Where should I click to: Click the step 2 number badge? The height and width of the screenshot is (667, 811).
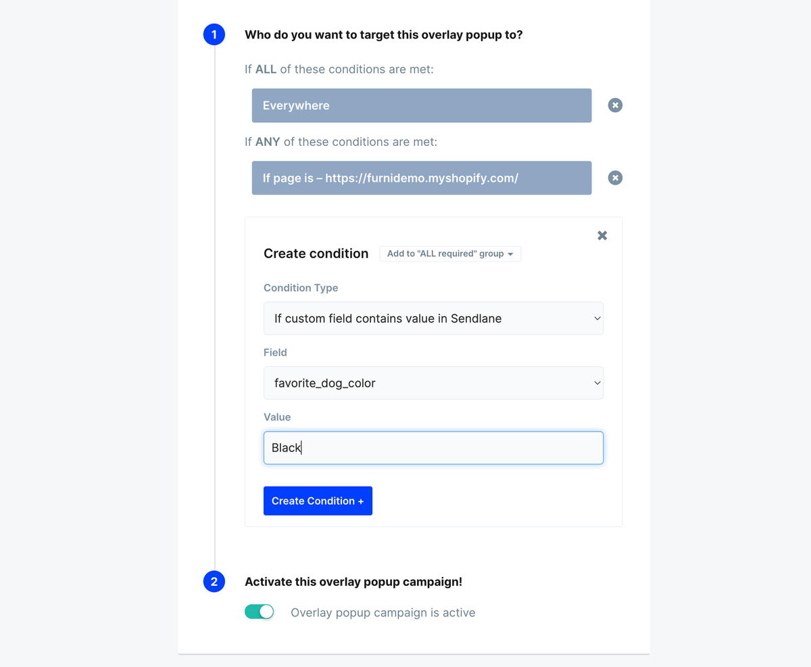click(214, 581)
